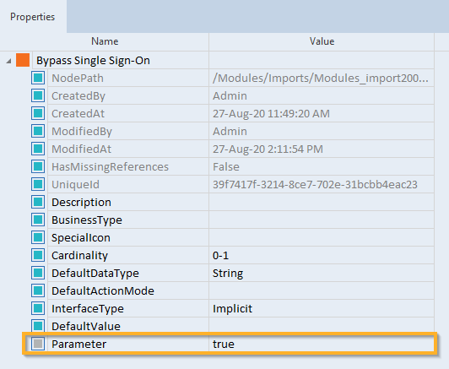
Task: Edit the Parameter value true
Action: pos(322,344)
